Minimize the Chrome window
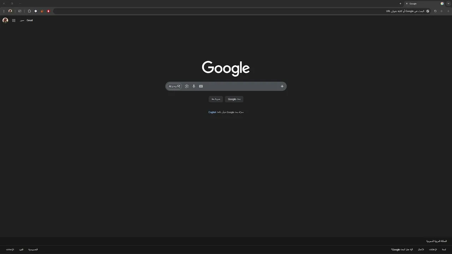Viewport: 452px width, 254px height. (20, 4)
